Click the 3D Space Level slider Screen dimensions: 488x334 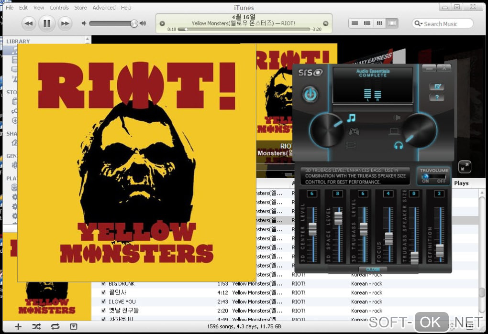[338, 218]
